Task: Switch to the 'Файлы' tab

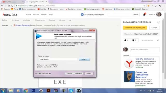Action: tap(5, 20)
